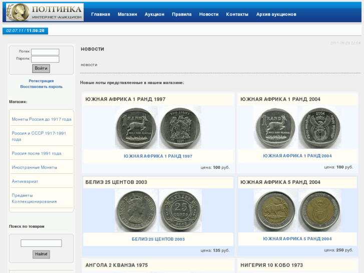Click the price 250 руб. text

pos(338,250)
